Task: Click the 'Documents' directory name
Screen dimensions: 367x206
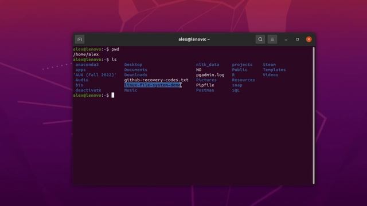Action: (x=136, y=70)
